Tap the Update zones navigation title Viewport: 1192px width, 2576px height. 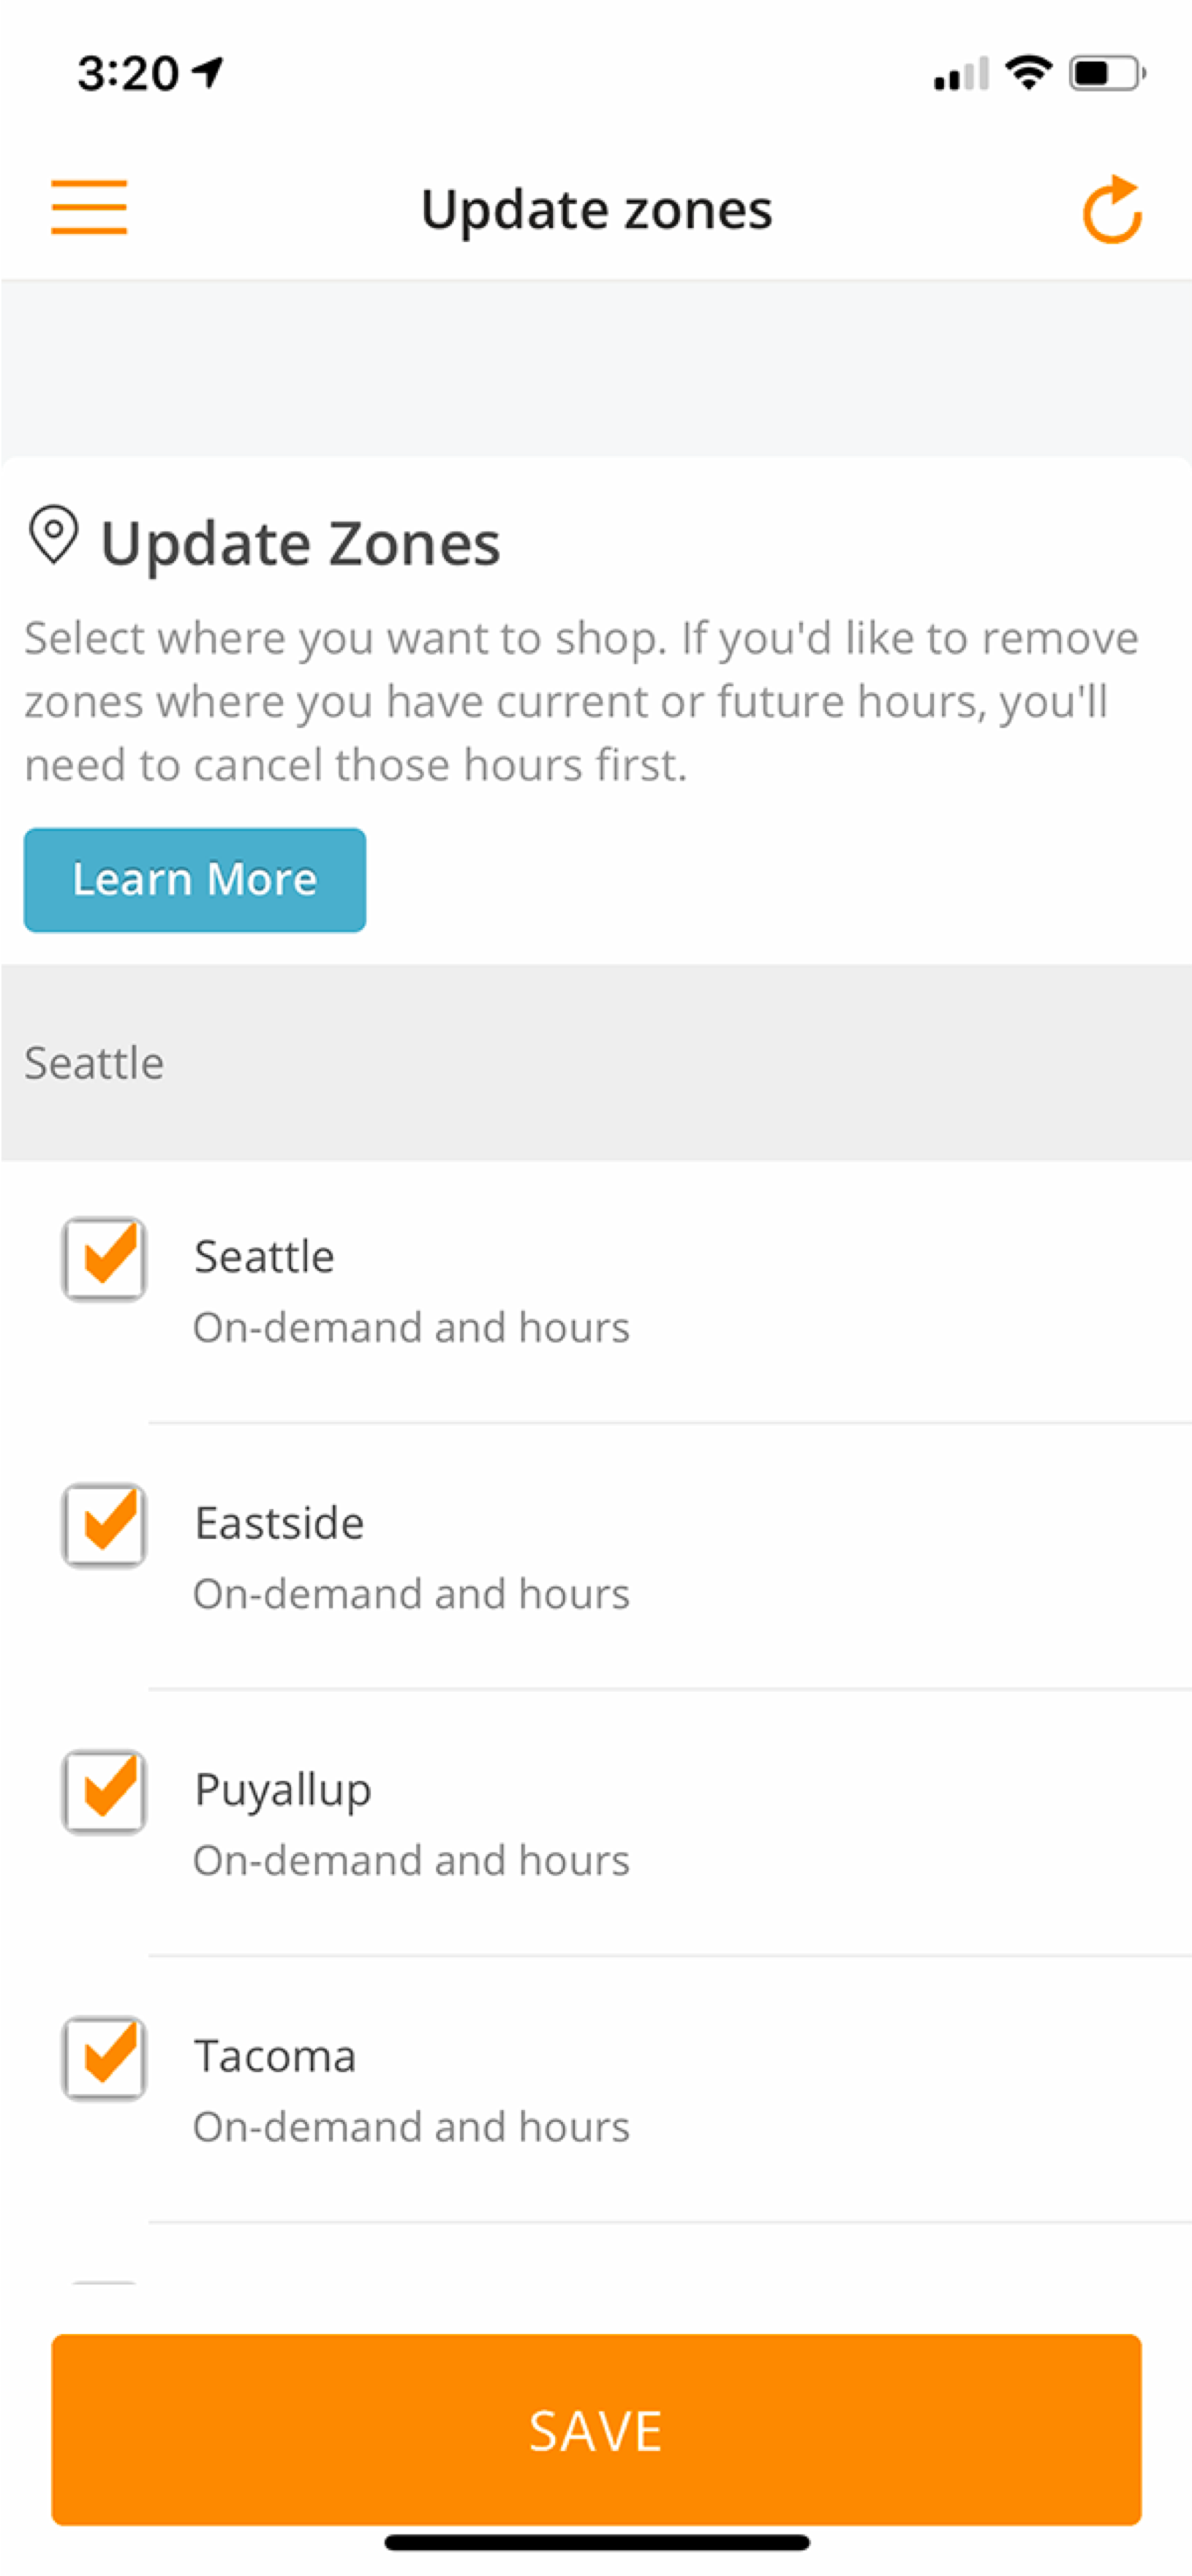tap(596, 210)
